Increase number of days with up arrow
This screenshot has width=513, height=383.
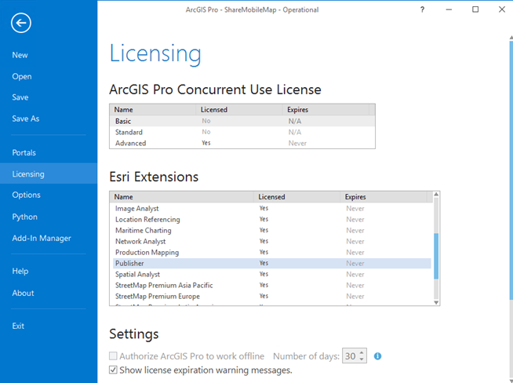tap(362, 352)
